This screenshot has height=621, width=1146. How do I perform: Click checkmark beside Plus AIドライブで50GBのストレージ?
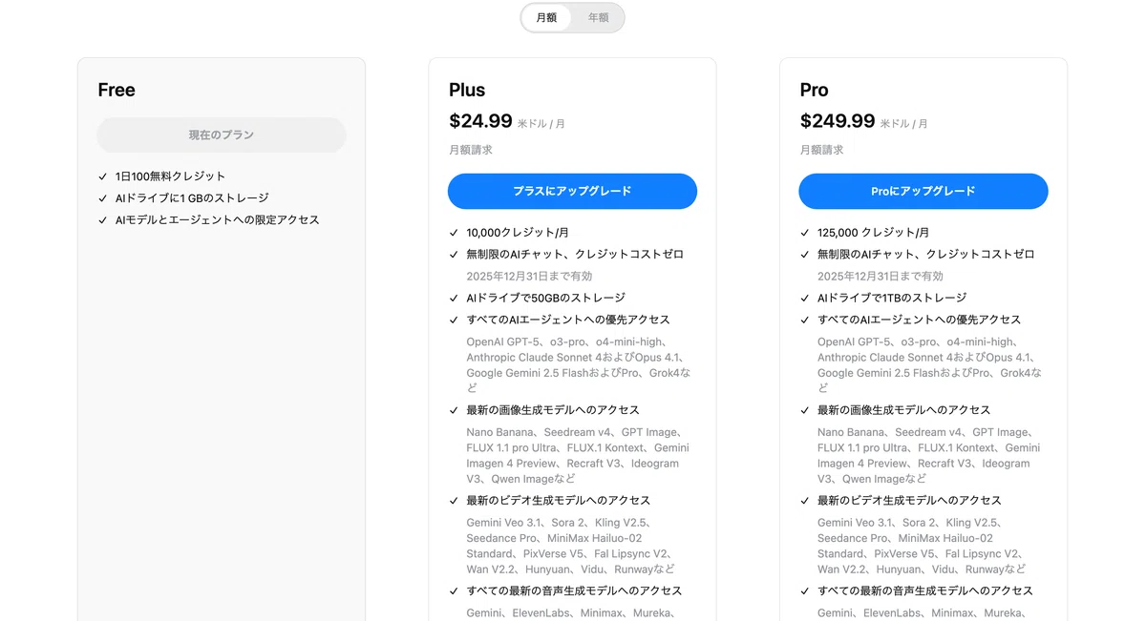(454, 298)
